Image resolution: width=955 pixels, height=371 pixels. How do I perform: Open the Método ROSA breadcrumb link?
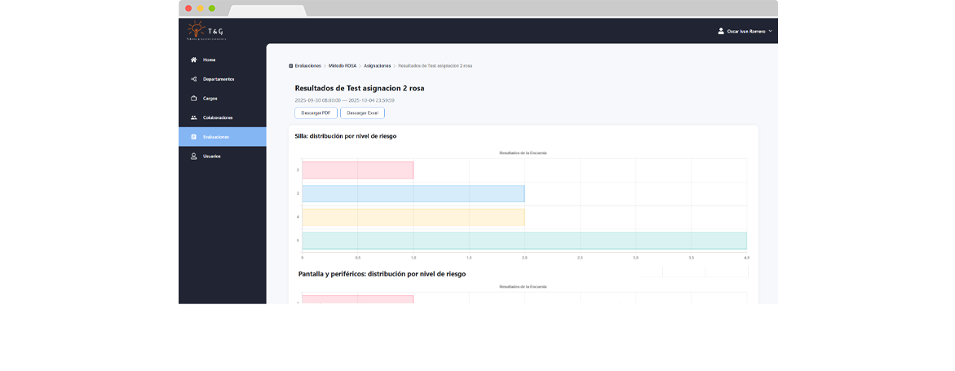343,65
